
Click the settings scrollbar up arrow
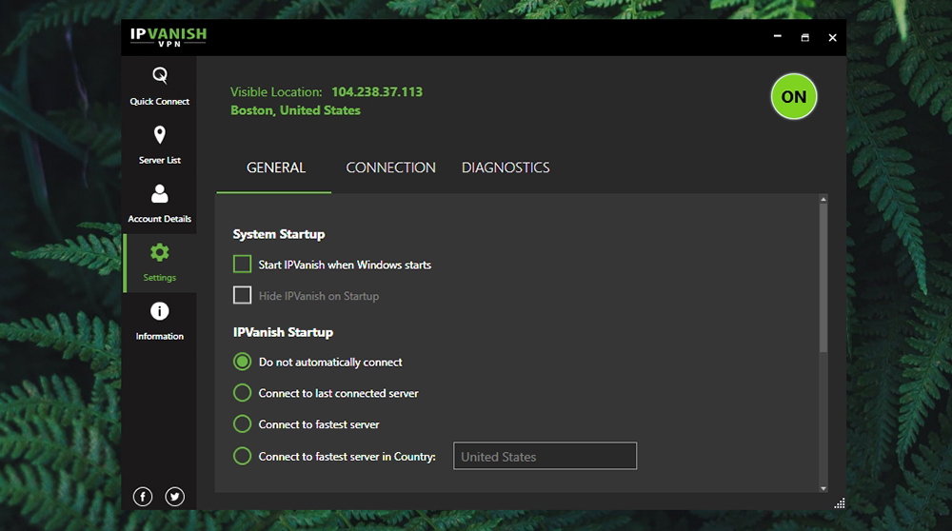pos(823,199)
